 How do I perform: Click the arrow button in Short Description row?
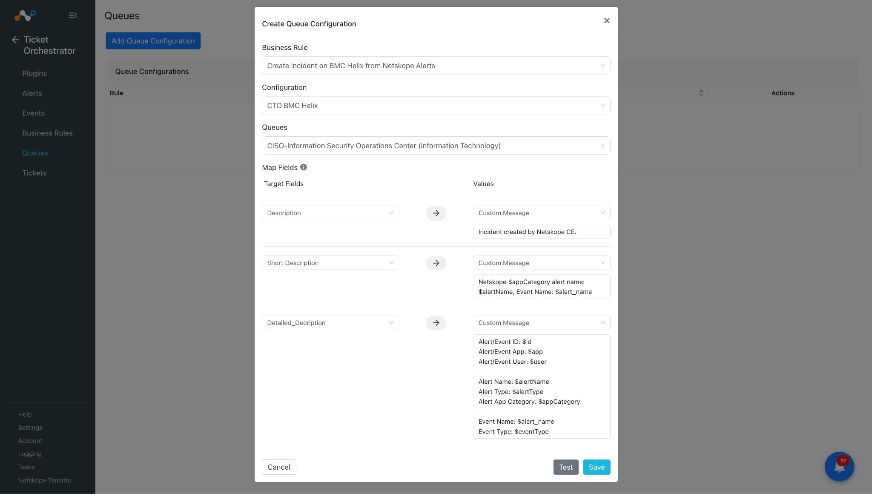[x=436, y=263]
